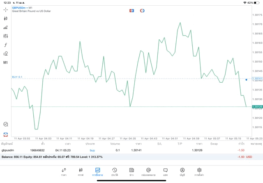This screenshot has height=183, width=263.
Task: Open the drawing objects shapes icon
Action: point(5,54)
